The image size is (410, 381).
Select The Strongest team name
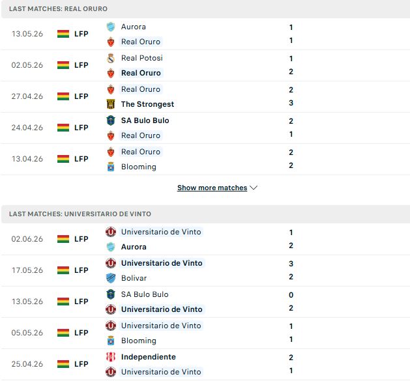click(x=147, y=104)
